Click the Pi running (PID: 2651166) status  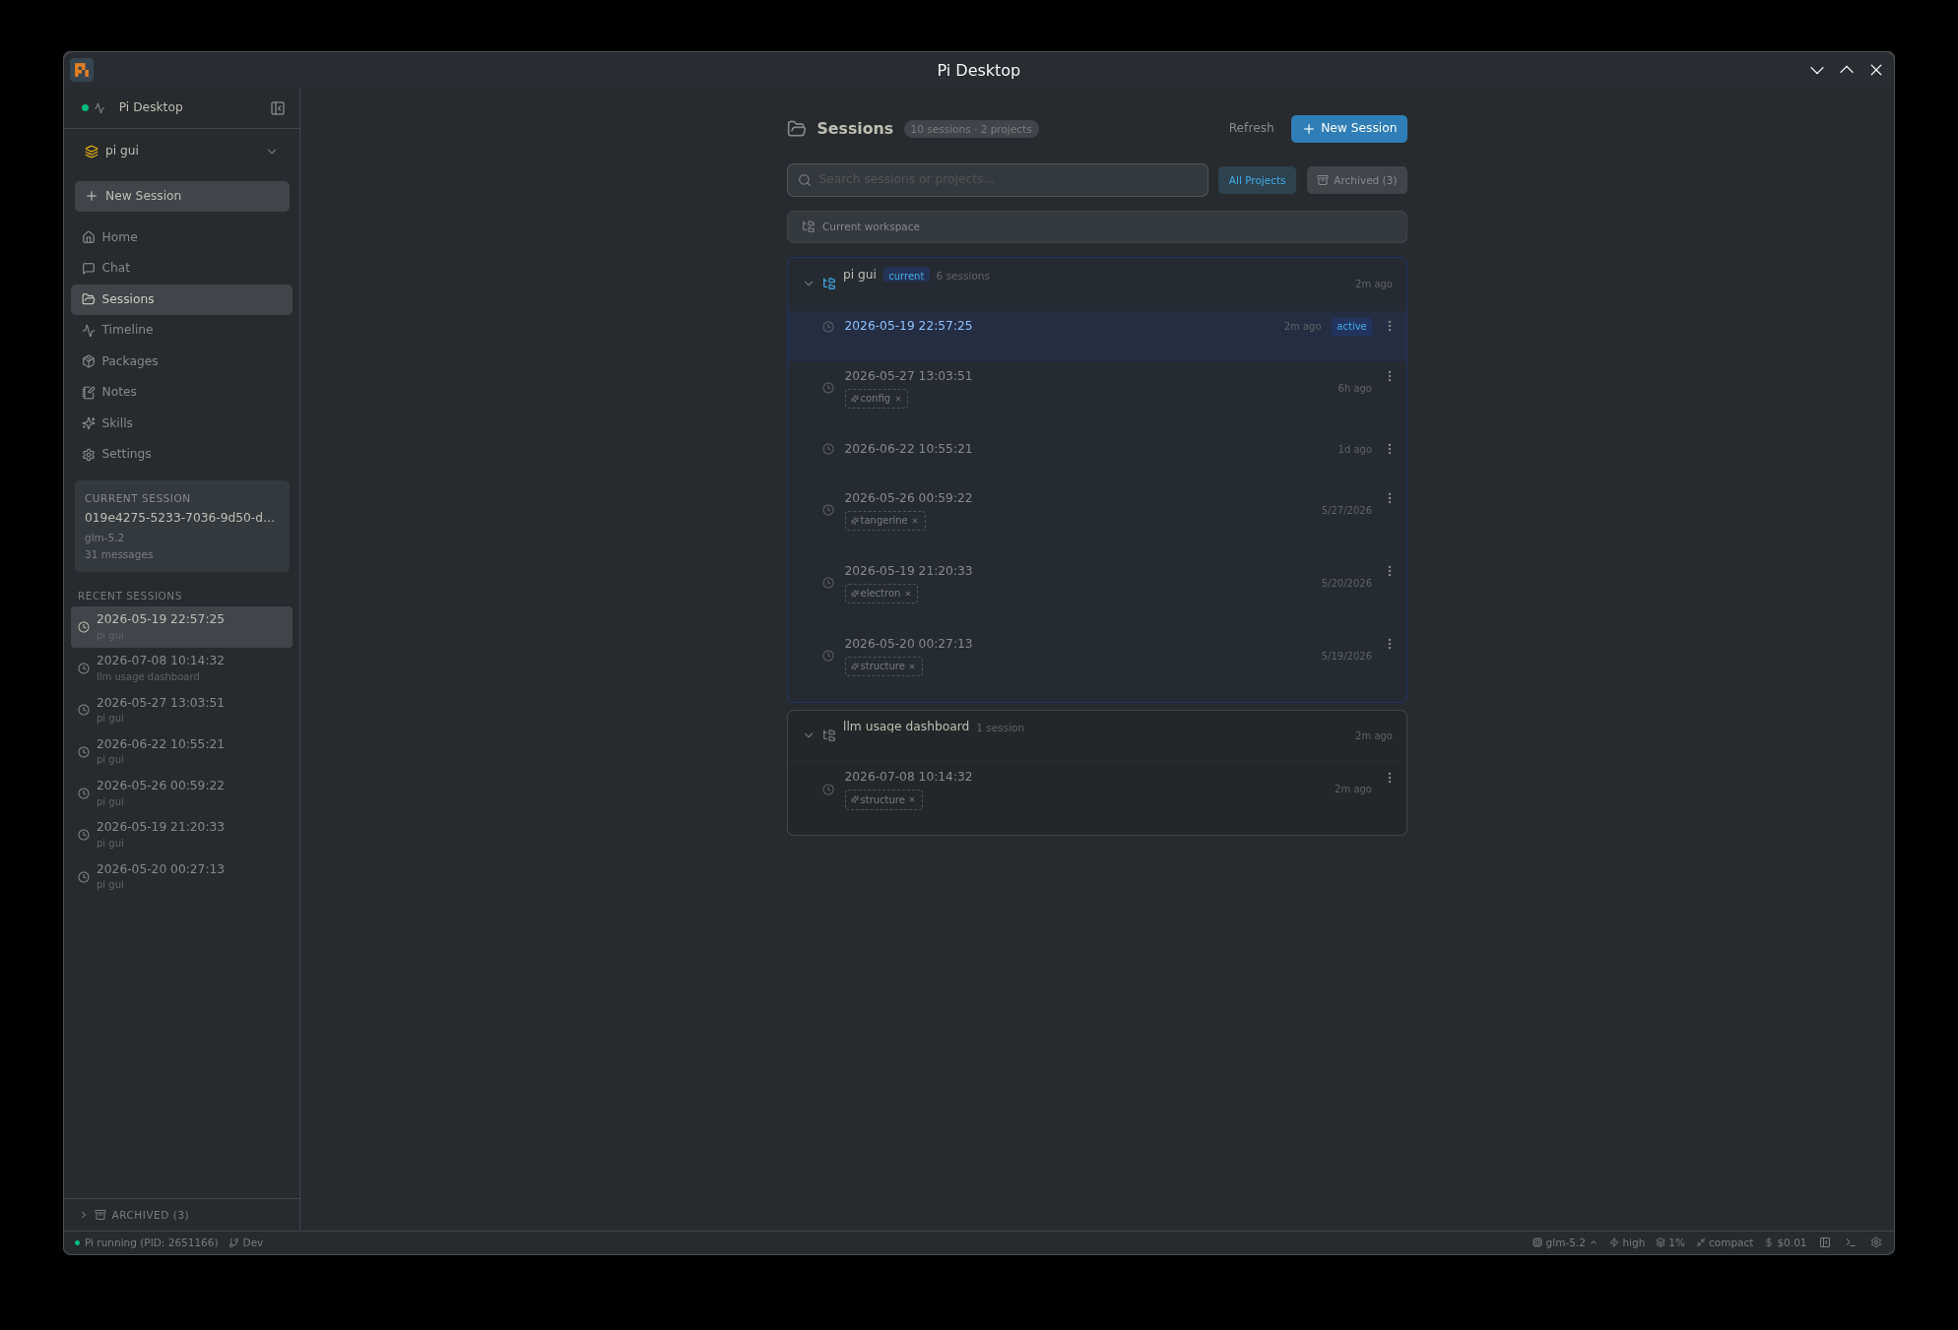(x=146, y=1242)
